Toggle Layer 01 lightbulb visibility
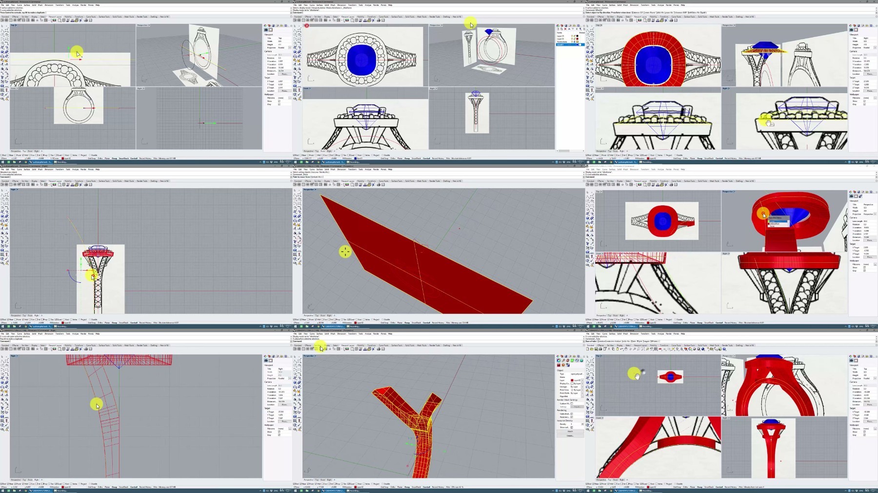The width and height of the screenshot is (878, 493). point(572,36)
